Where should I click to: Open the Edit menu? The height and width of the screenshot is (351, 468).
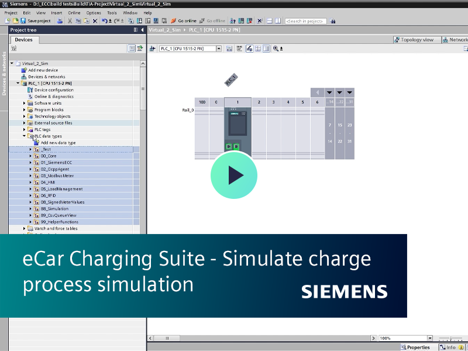27,13
